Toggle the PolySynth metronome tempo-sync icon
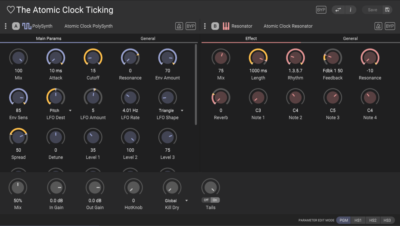This screenshot has height=226, width=400. point(179,26)
